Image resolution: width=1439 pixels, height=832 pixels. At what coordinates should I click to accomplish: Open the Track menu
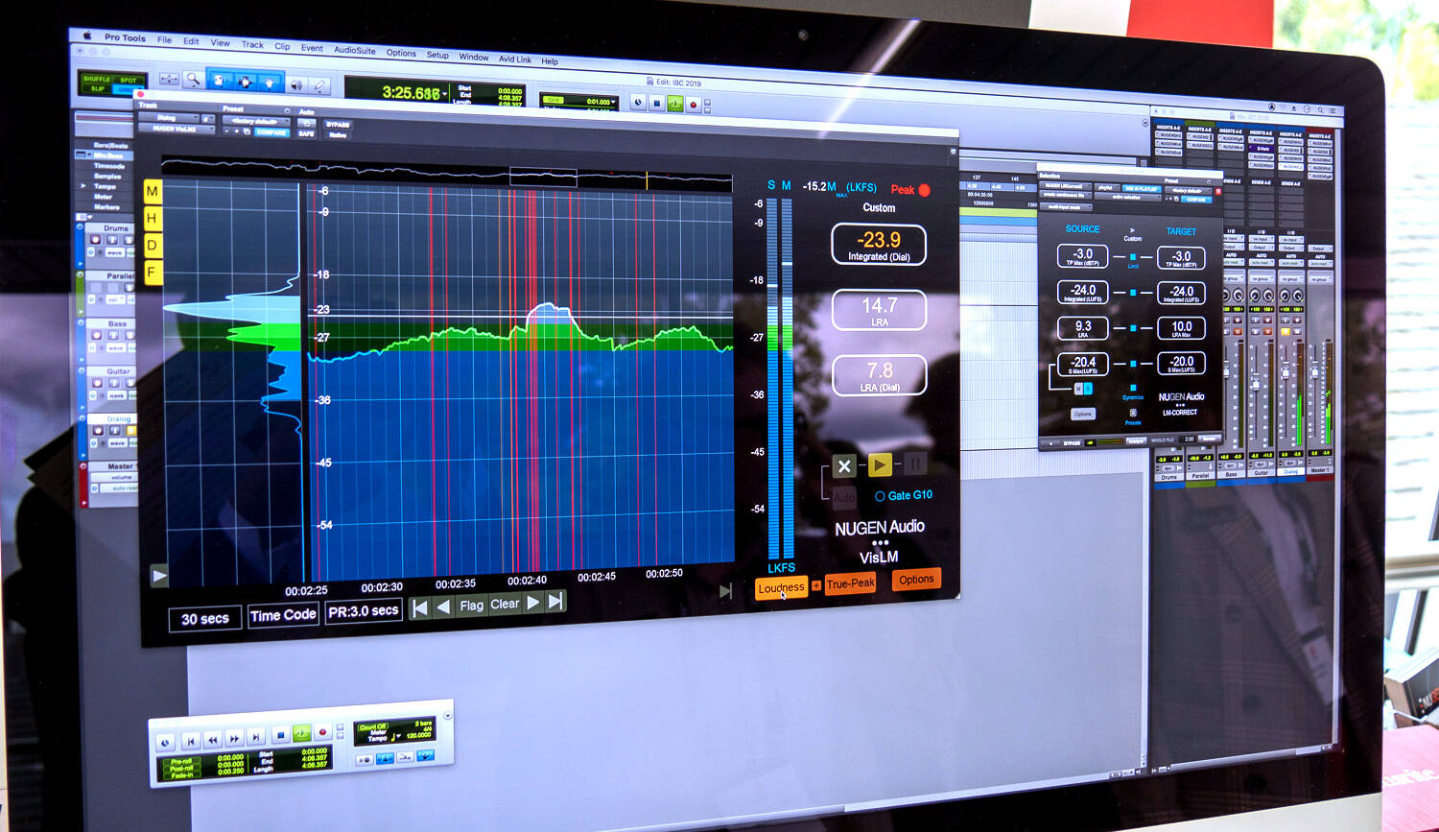[x=252, y=44]
